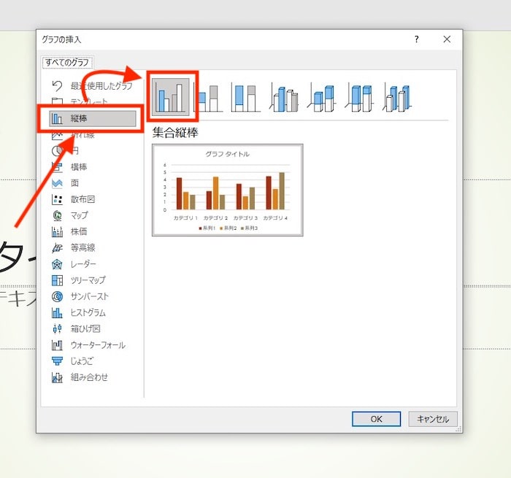Screen dimensions: 511x478
Task: Open the すべてのグラフ tab
Action: tap(68, 62)
